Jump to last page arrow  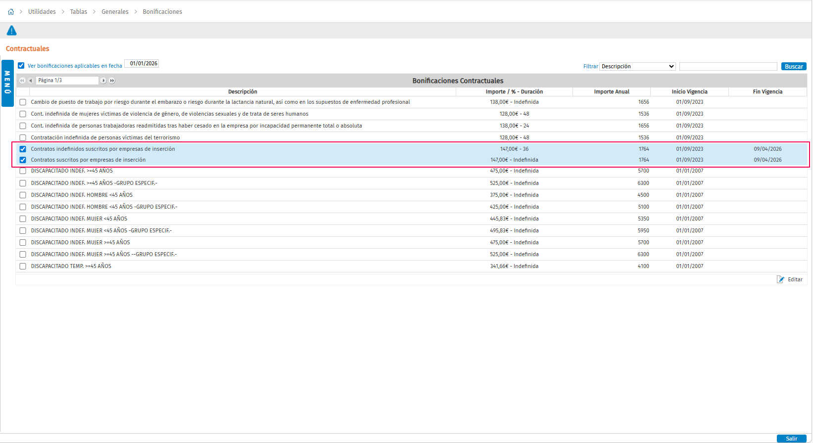click(112, 81)
